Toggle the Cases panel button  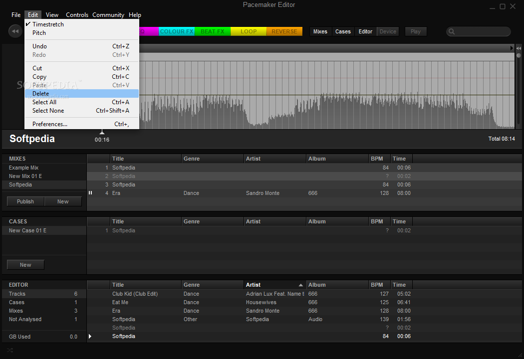coord(343,31)
